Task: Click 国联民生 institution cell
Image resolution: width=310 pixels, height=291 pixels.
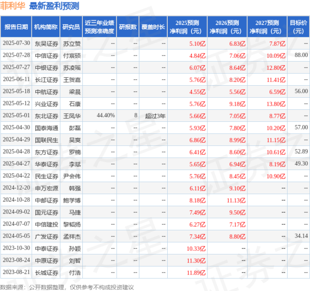Action: coord(47,140)
